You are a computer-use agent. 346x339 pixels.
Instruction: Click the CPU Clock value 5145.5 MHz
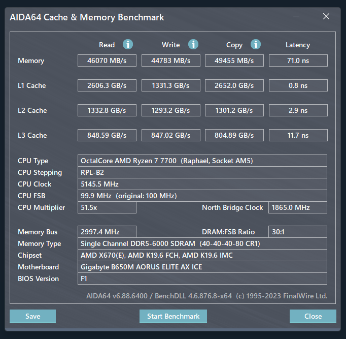(202, 184)
